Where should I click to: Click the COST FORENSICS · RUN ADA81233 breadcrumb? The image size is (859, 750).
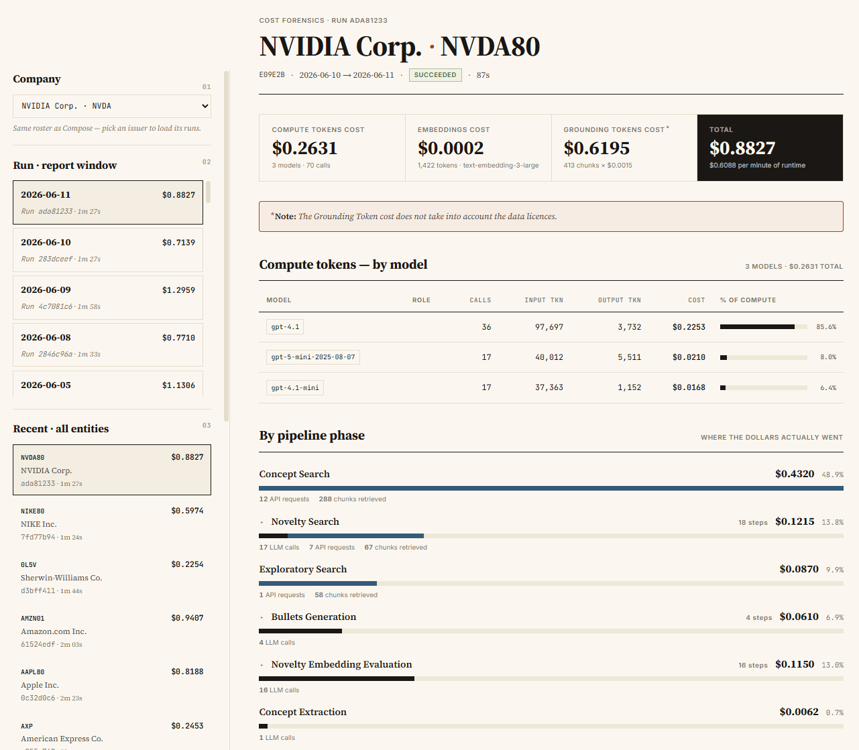click(323, 21)
